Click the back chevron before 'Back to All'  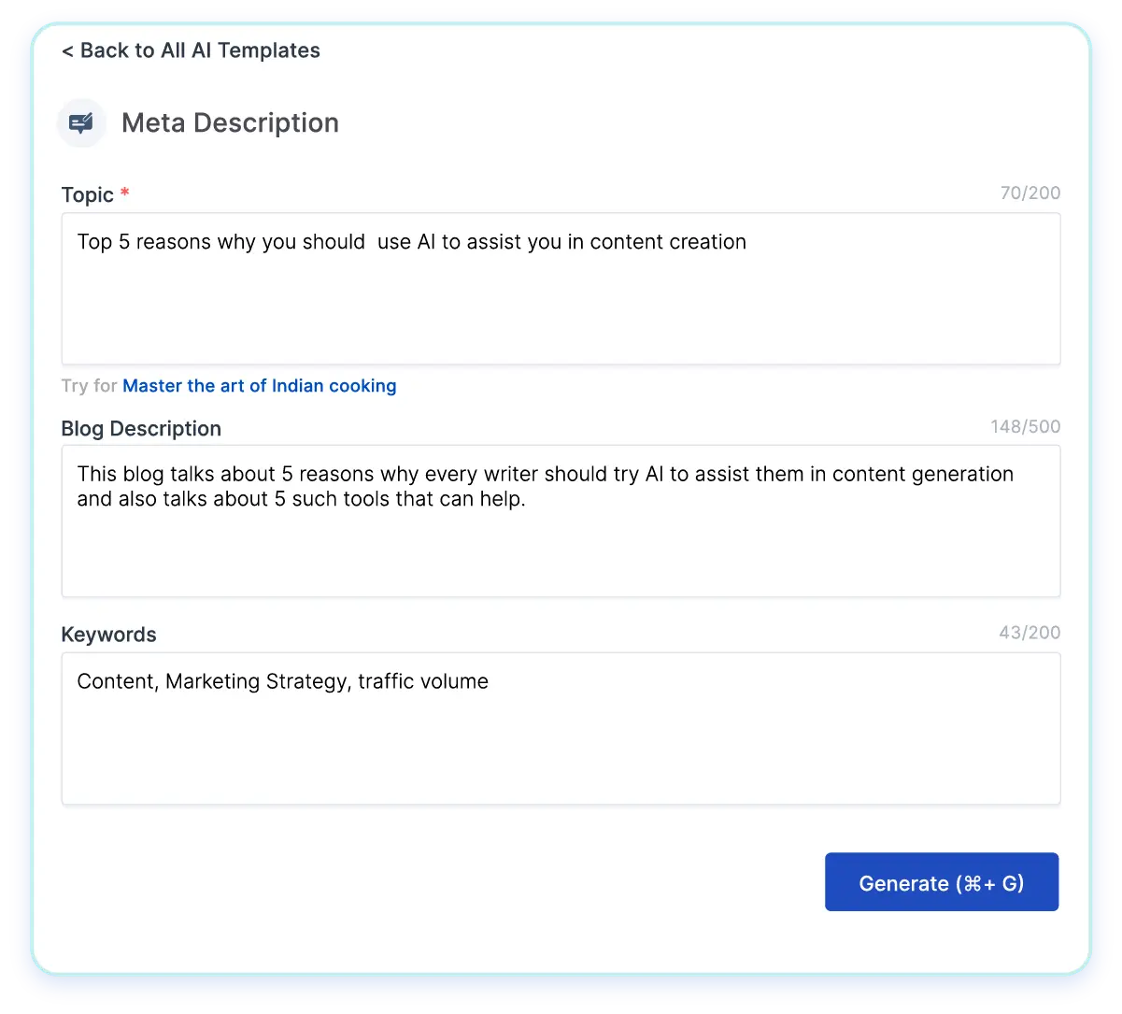click(x=67, y=51)
